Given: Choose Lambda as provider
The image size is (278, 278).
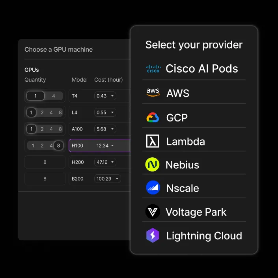Looking at the screenshot, I should pos(194,141).
